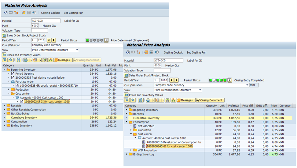Go to previous period in period 2 window

pyautogui.click(x=49, y=40)
